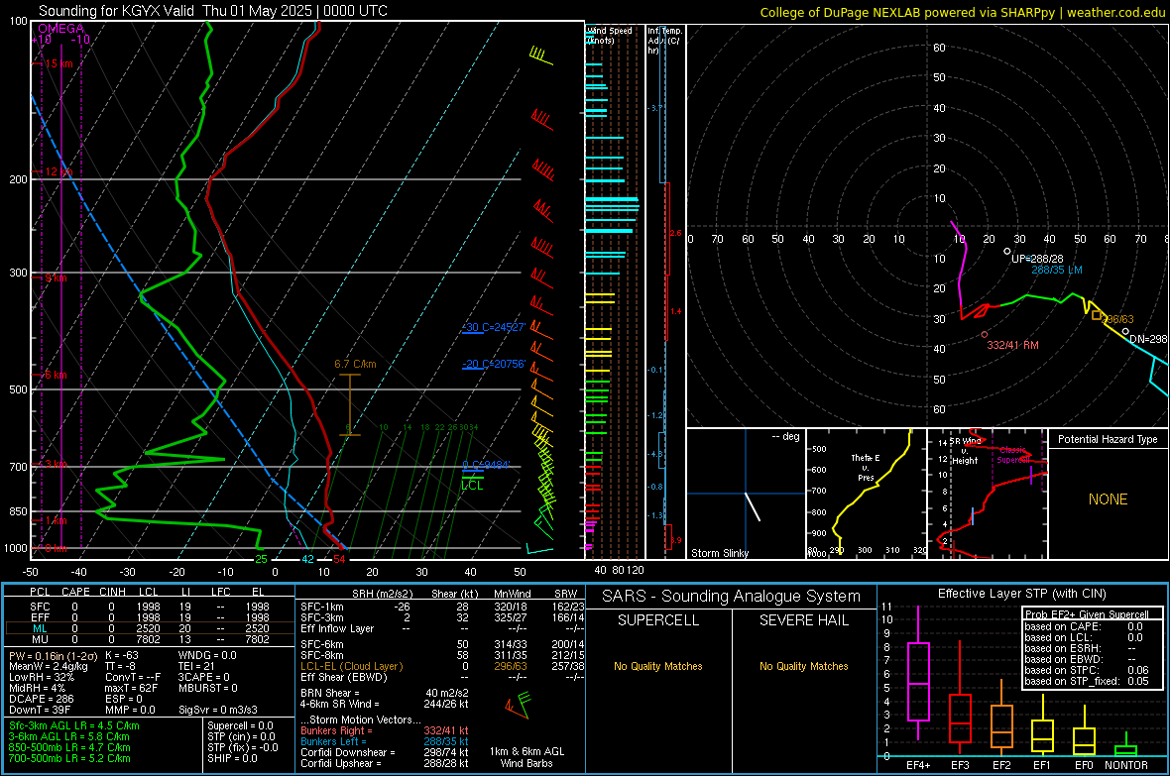Viewport: 1170px width, 776px height.
Task: Click the CAPE column header
Action: 75,592
